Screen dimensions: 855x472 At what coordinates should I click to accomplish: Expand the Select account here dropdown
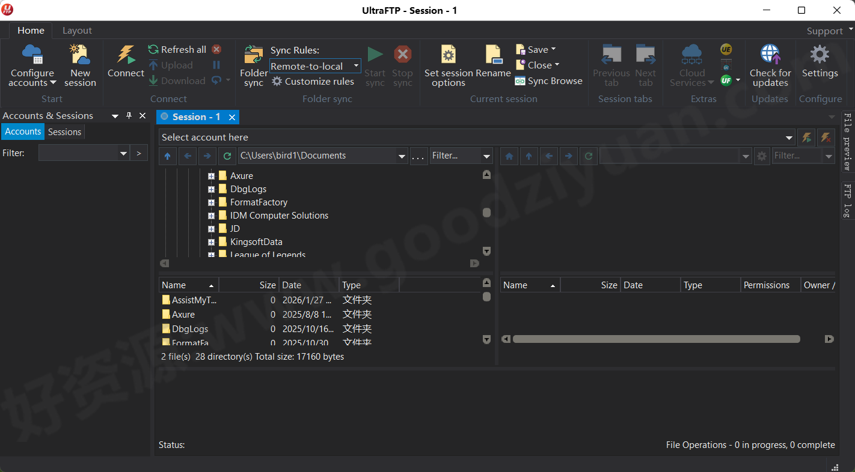coord(789,138)
